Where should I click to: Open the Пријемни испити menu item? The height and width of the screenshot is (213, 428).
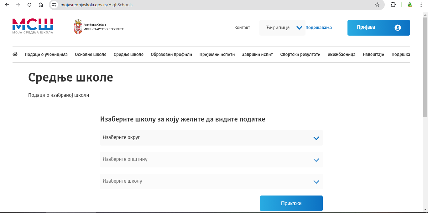pos(217,54)
